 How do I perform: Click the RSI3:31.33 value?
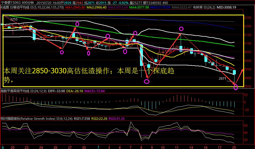coord(116,119)
